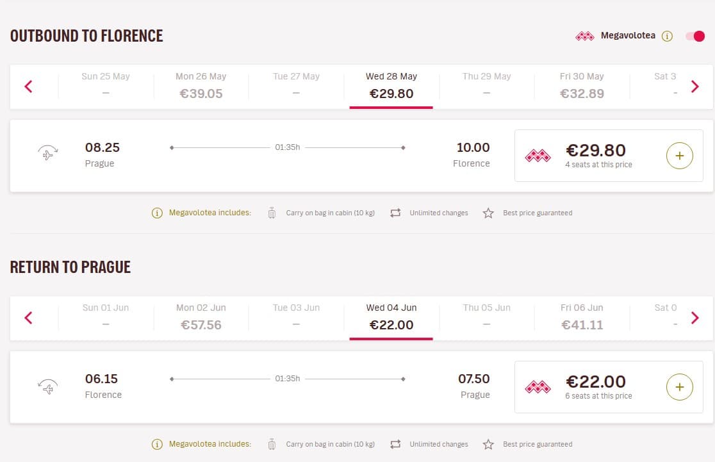Add the €22.00 return flight with plus button
The image size is (715, 462).
(679, 387)
